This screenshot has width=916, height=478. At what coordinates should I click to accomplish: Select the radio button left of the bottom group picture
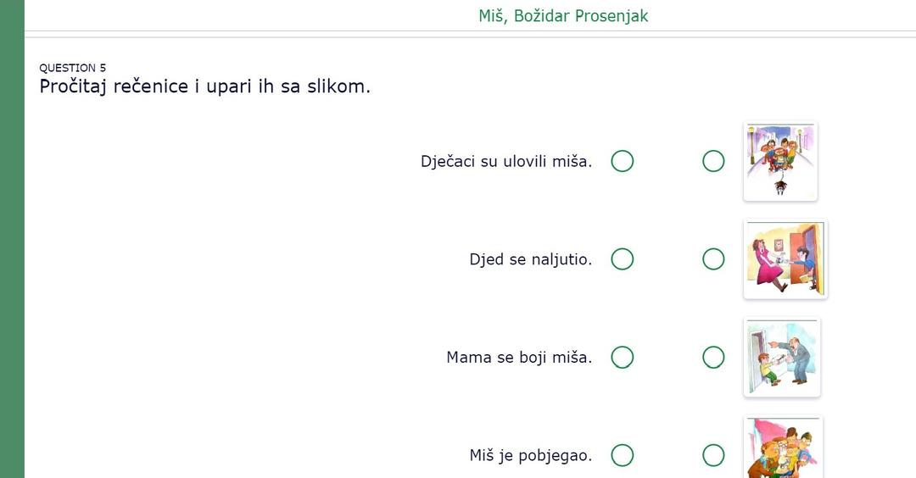713,456
